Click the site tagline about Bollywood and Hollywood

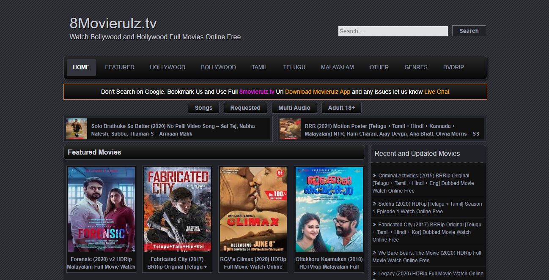pyautogui.click(x=155, y=37)
